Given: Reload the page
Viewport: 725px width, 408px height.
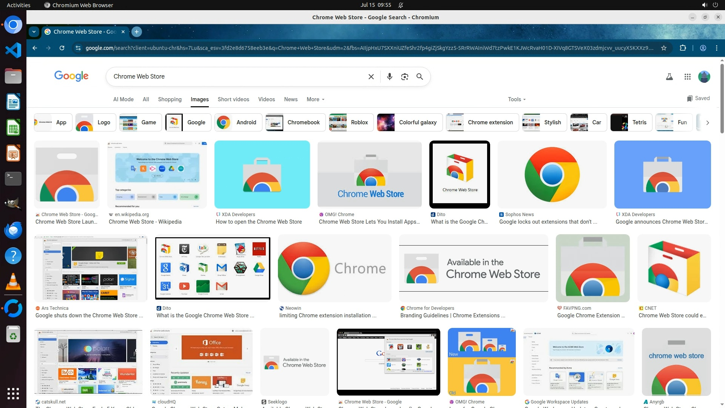Looking at the screenshot, I should coord(62,48).
